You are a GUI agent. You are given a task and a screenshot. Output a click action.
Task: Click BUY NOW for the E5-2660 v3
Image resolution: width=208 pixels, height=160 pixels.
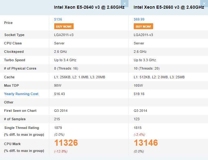(143, 26)
